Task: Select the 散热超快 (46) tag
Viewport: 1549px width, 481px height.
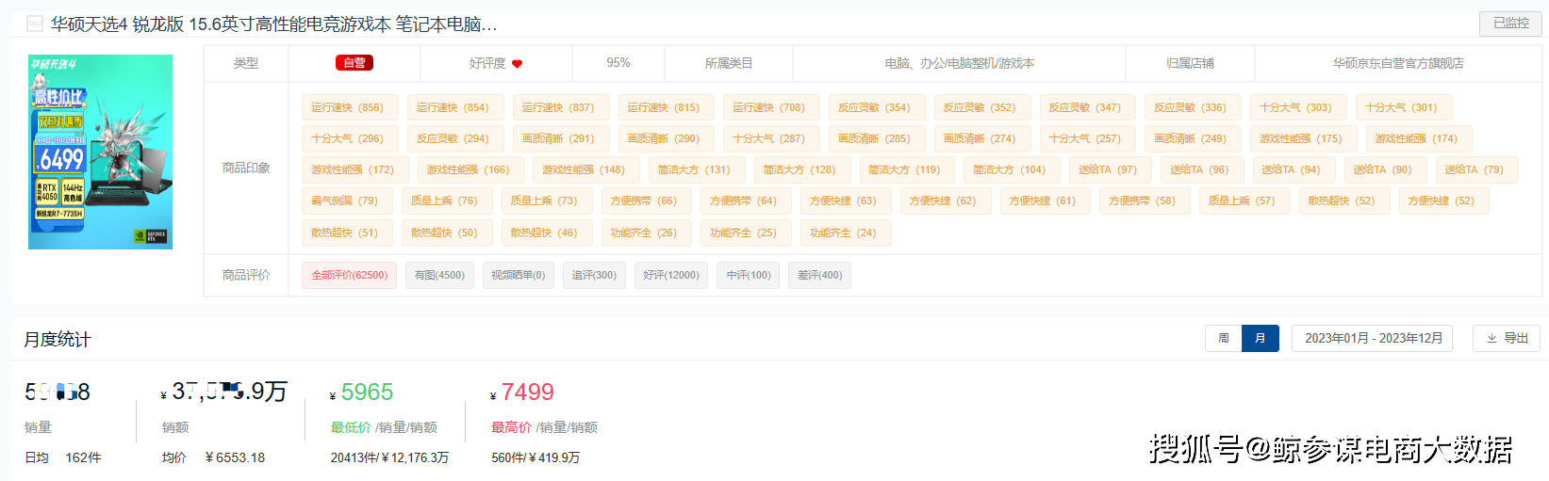Action: pyautogui.click(x=545, y=232)
